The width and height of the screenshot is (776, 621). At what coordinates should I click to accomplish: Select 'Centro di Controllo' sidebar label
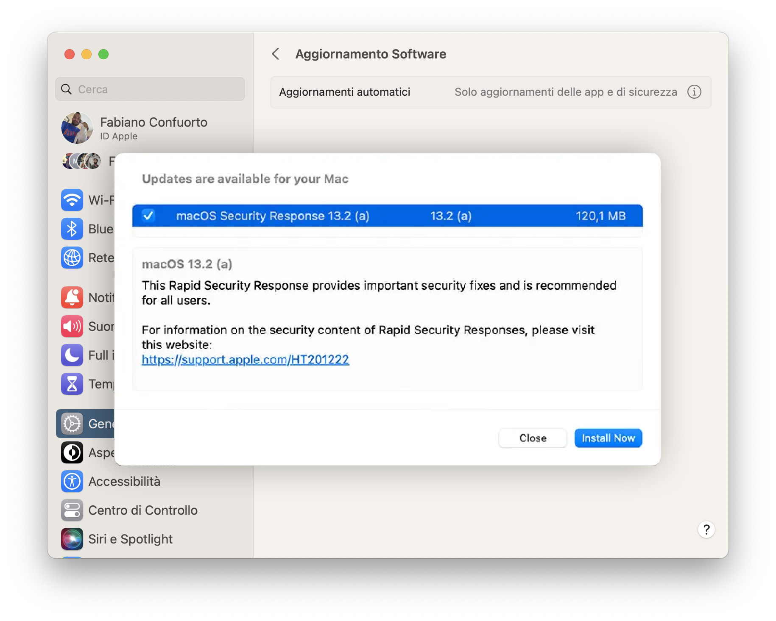[x=143, y=510]
